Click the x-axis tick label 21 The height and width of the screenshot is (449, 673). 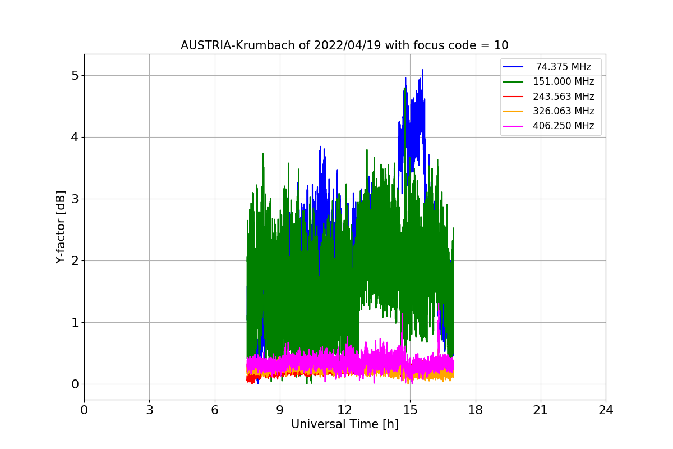coord(541,410)
